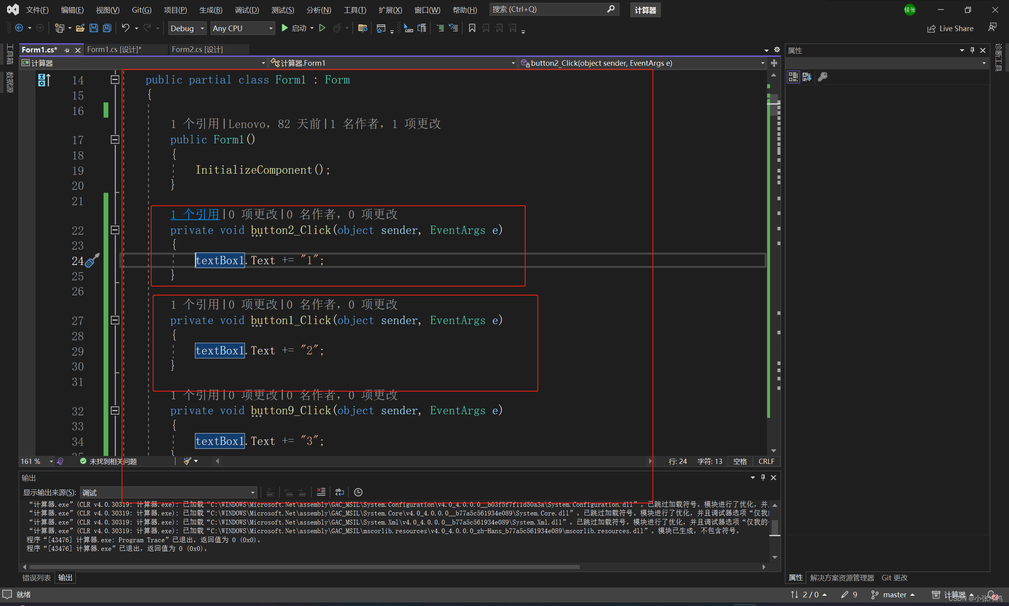Image resolution: width=1009 pixels, height=606 pixels.
Task: Click the screwdriver quick actions icon at line 24
Action: 92,260
